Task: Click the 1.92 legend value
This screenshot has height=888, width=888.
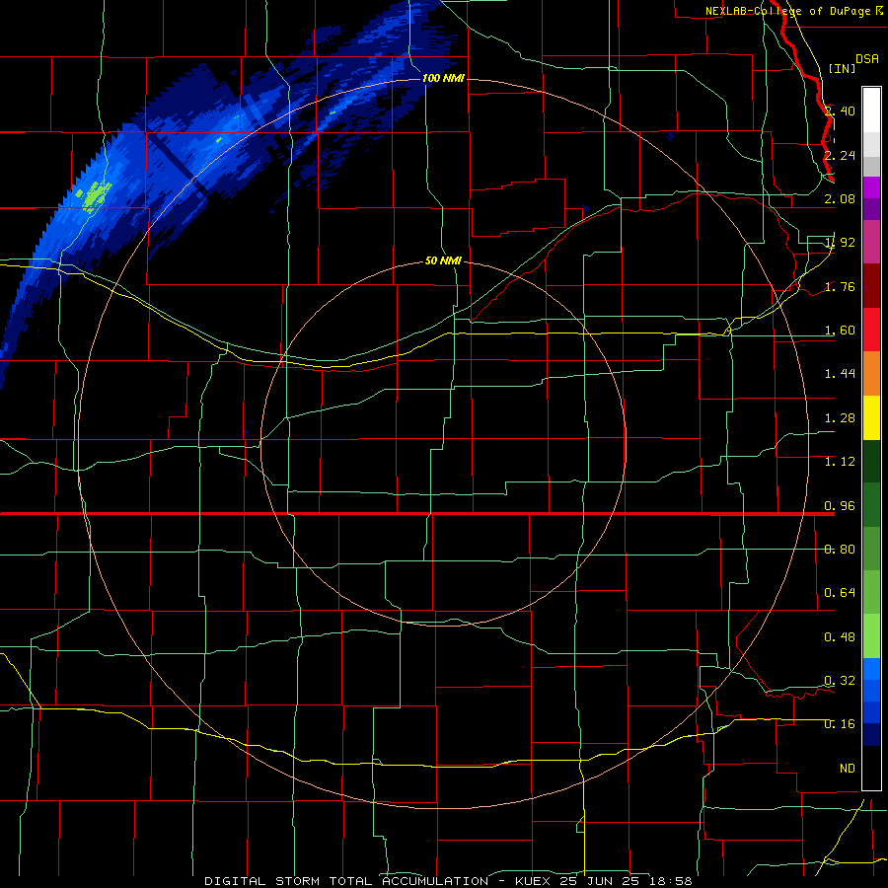Action: (x=840, y=243)
